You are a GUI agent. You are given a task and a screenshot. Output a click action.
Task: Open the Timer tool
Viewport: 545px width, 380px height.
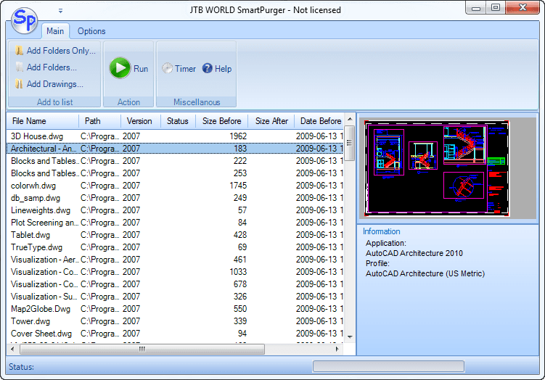179,69
